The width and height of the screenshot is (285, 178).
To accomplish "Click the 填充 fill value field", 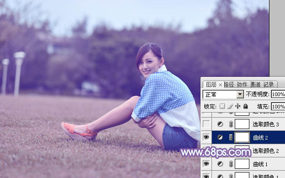I will (x=278, y=106).
